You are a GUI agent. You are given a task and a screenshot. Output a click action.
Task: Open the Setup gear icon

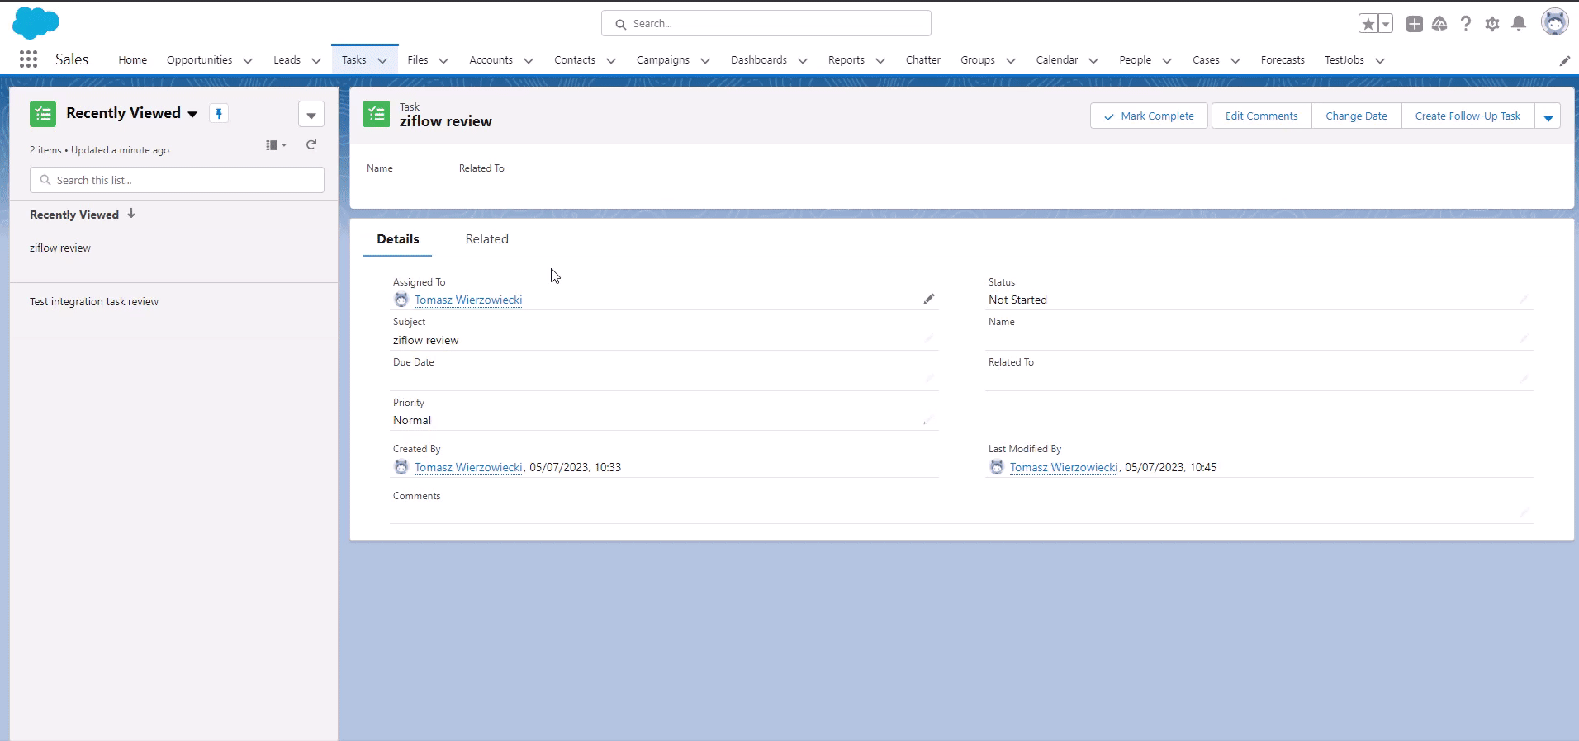coord(1491,24)
